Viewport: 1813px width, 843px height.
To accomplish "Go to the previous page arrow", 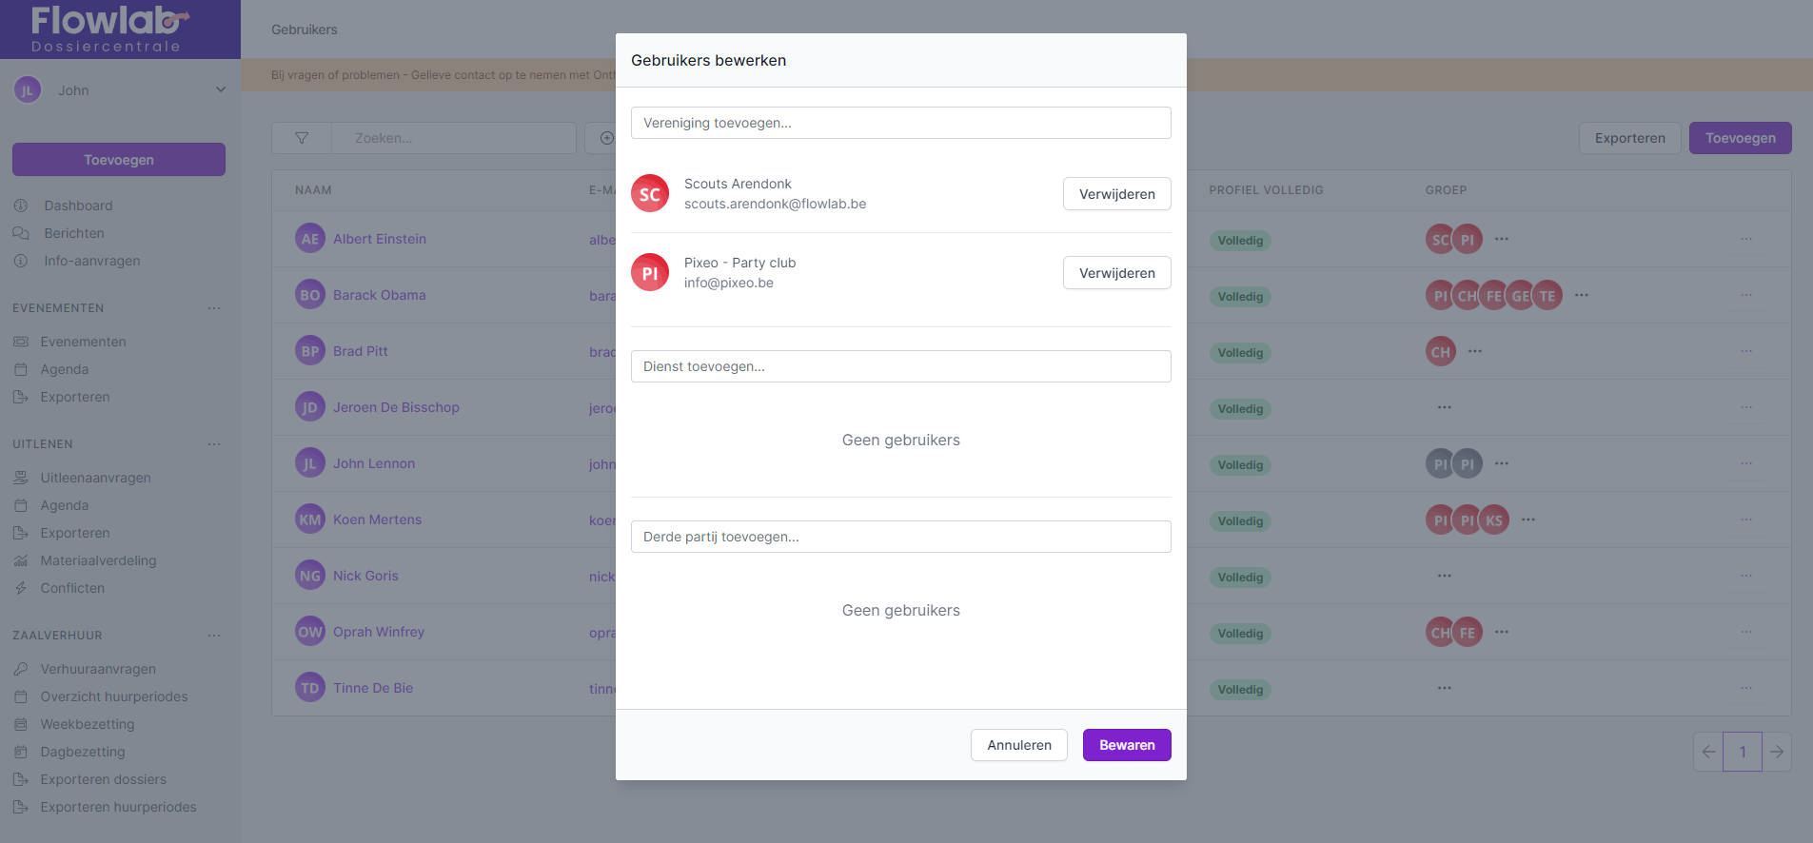I will pyautogui.click(x=1708, y=752).
